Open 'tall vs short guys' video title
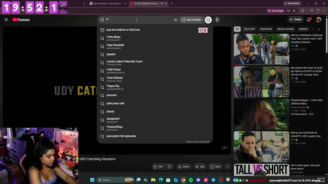 click(305, 167)
